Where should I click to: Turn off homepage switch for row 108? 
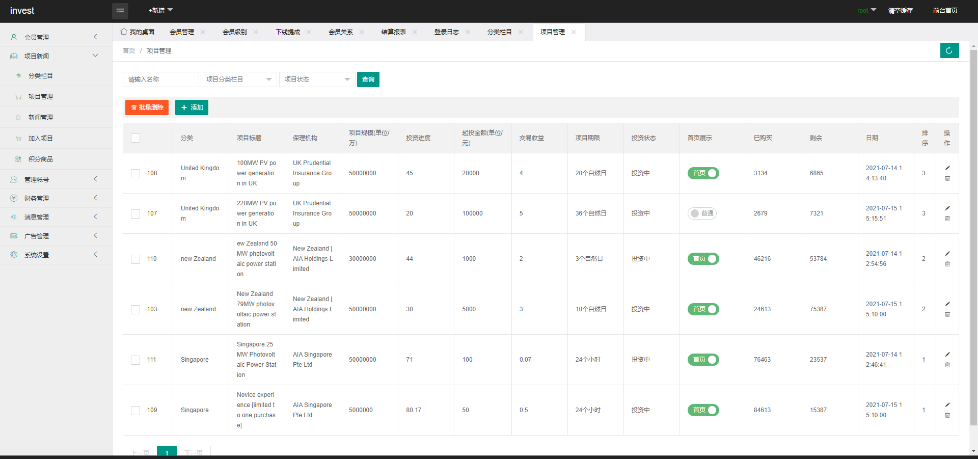coord(703,173)
